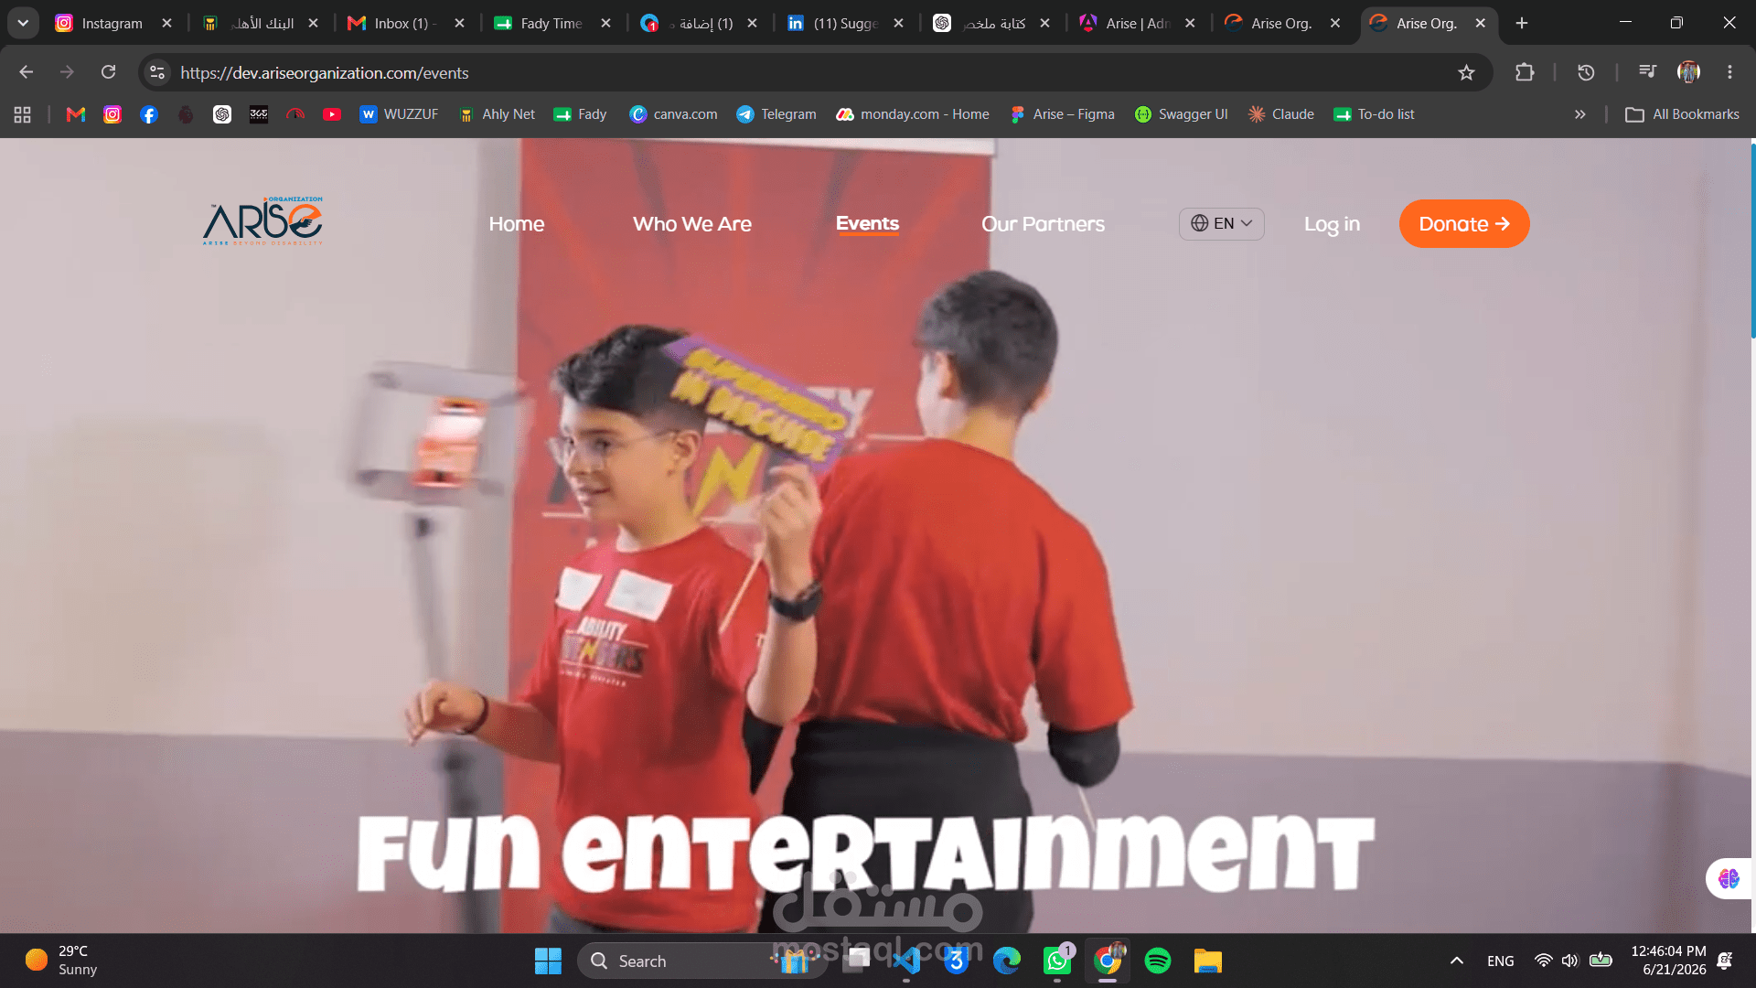
Task: Open the volume control in system tray
Action: tap(1570, 961)
